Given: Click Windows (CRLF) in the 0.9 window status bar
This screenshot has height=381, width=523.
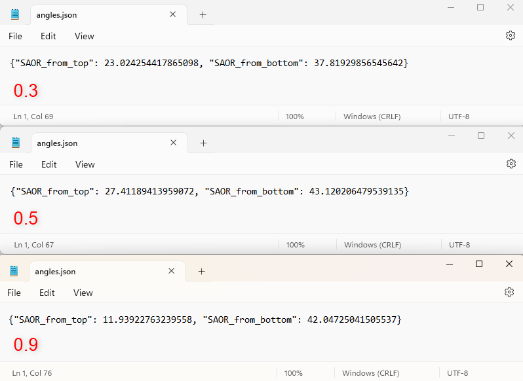Looking at the screenshot, I should tap(372, 373).
